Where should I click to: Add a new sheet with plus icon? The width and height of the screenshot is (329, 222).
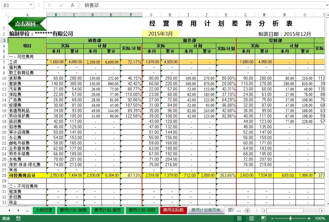[247, 210]
